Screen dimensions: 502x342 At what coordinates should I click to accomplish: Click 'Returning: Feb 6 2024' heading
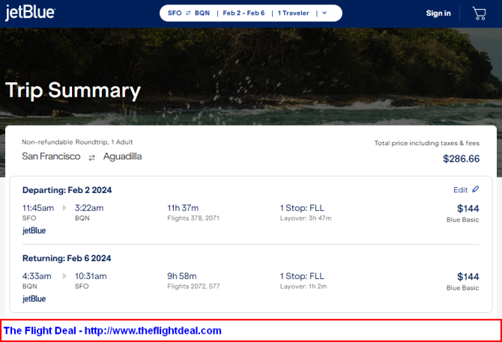pos(67,258)
